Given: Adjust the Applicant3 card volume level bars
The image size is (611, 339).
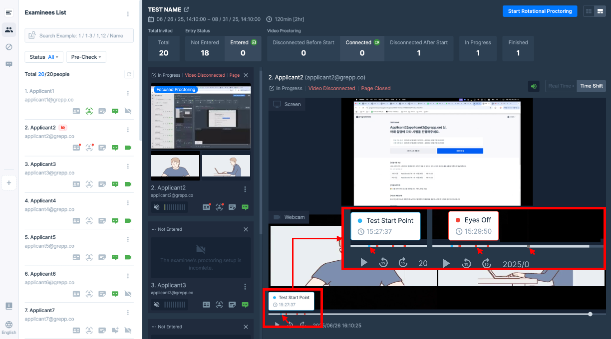Looking at the screenshot, I should tap(174, 305).
